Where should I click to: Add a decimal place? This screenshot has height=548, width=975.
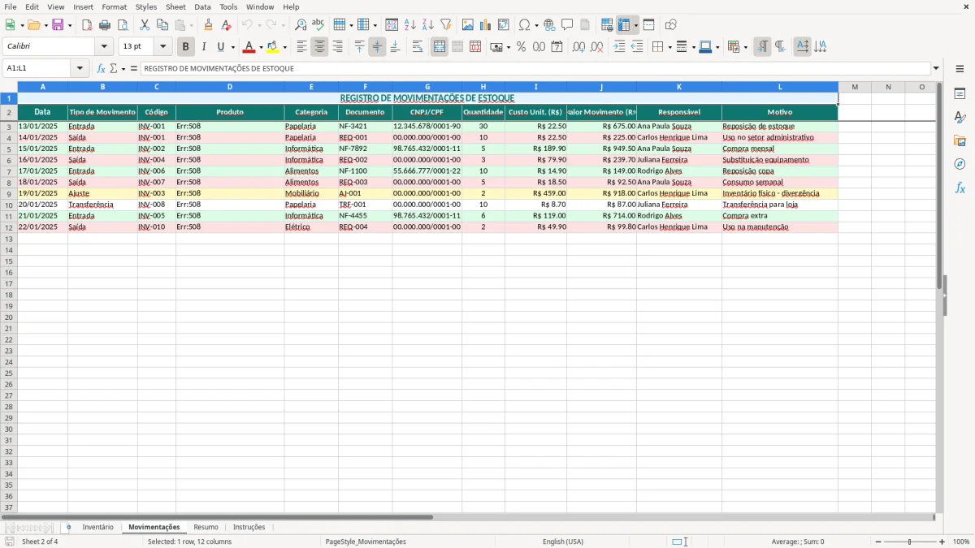[x=579, y=47]
